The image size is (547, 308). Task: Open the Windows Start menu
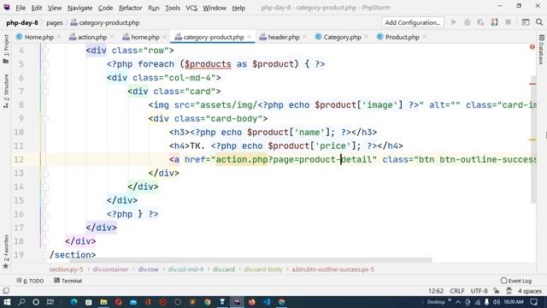7,302
